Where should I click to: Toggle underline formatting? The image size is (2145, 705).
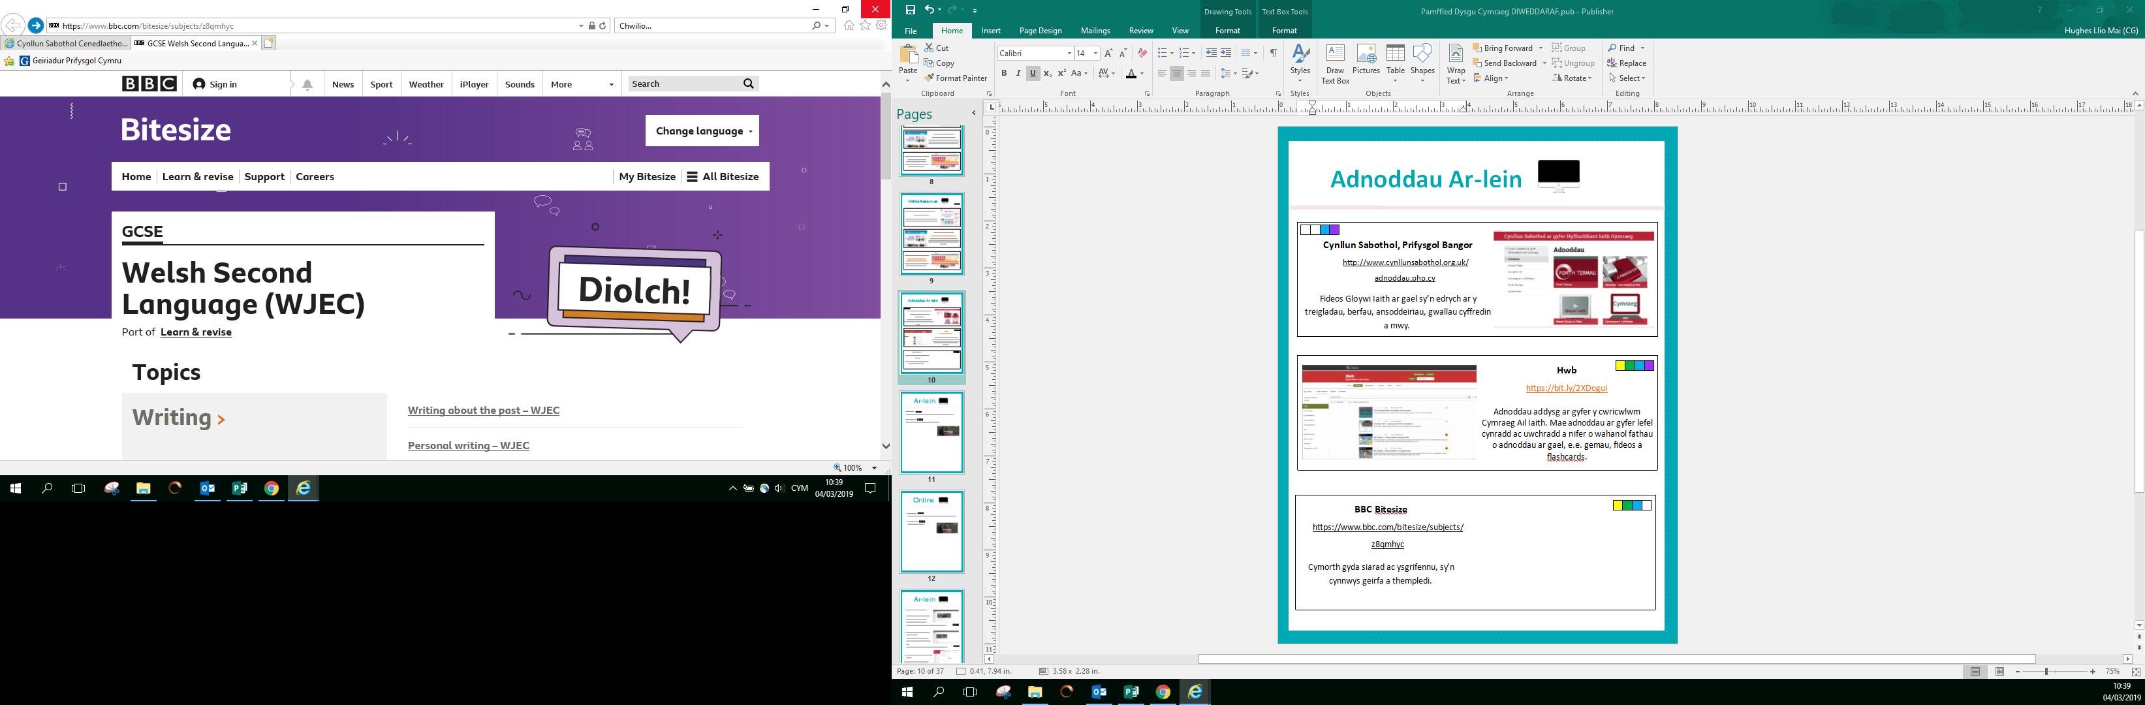[1033, 73]
